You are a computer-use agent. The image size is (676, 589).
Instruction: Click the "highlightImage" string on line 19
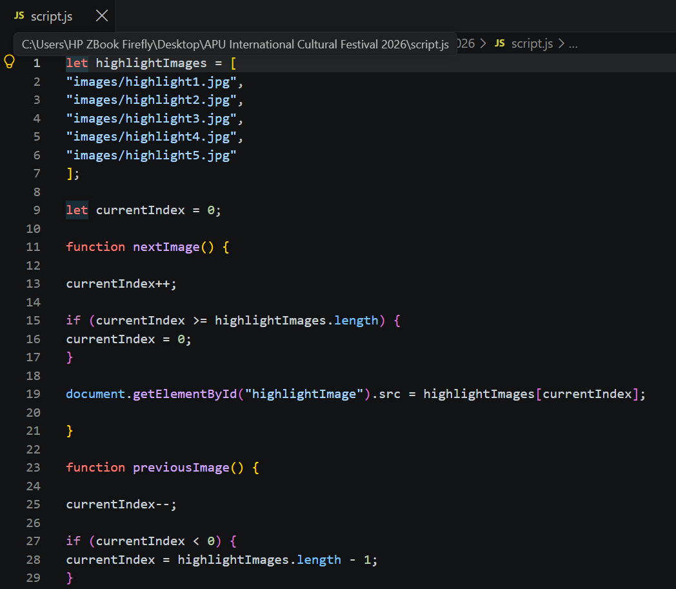tap(304, 394)
